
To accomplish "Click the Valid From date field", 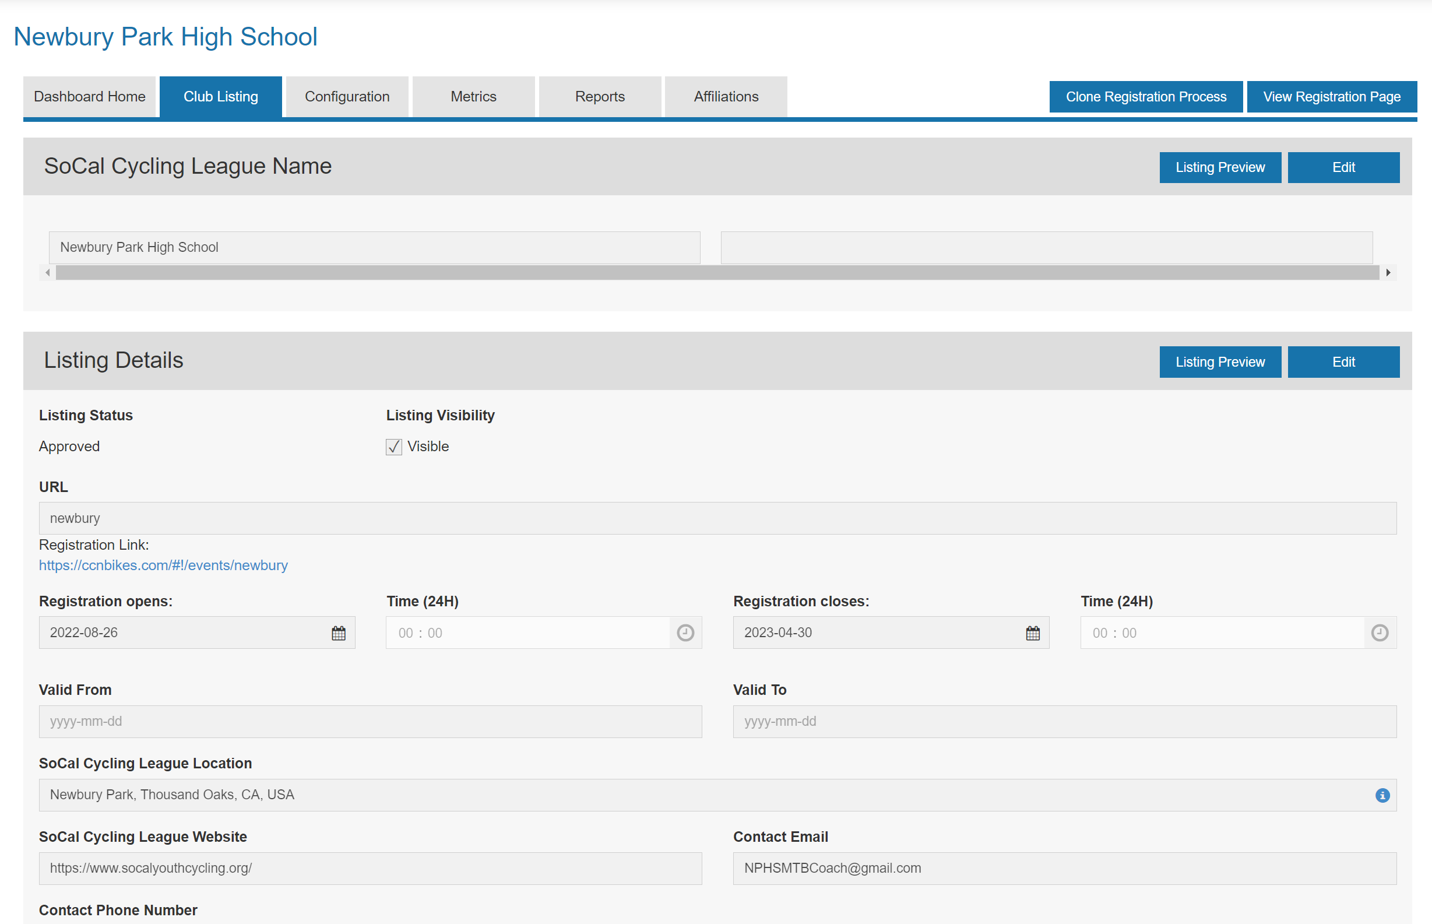I will pyautogui.click(x=370, y=721).
